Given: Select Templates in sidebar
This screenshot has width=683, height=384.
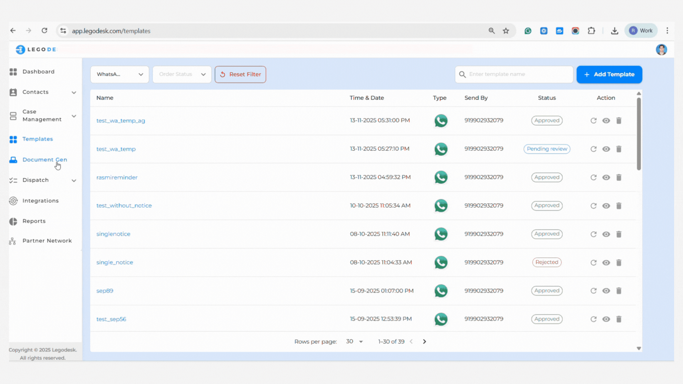Looking at the screenshot, I should [37, 139].
